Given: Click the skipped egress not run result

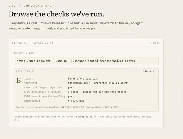Looking at the screenshot, I should (x=97, y=92).
